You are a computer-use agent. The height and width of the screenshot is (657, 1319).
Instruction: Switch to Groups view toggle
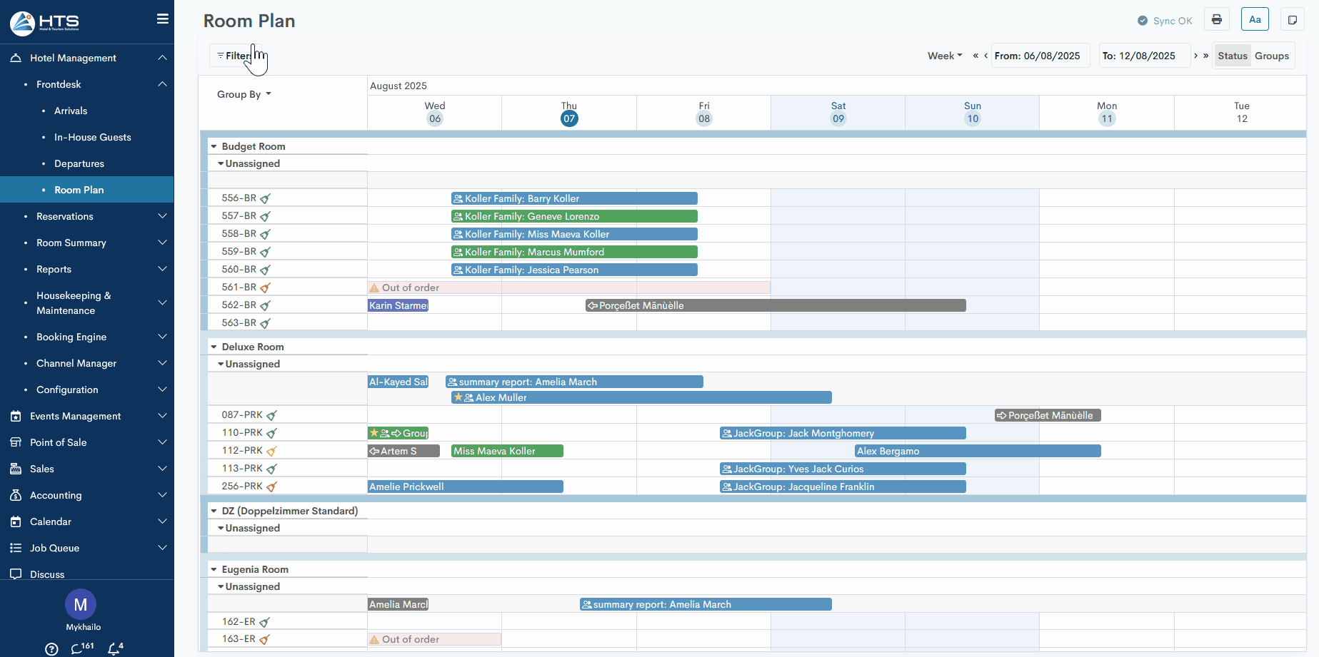[x=1271, y=56]
